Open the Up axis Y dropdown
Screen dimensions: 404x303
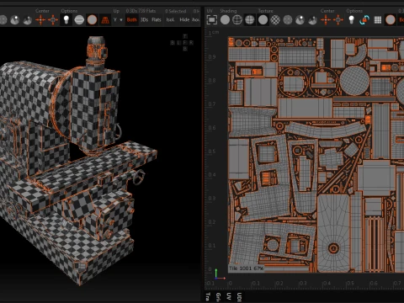click(x=118, y=20)
